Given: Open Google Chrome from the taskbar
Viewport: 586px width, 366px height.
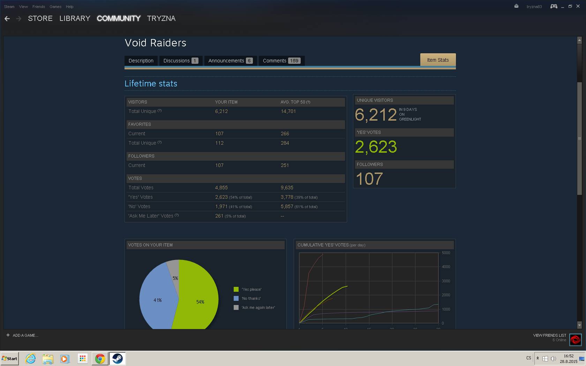Looking at the screenshot, I should (x=100, y=358).
